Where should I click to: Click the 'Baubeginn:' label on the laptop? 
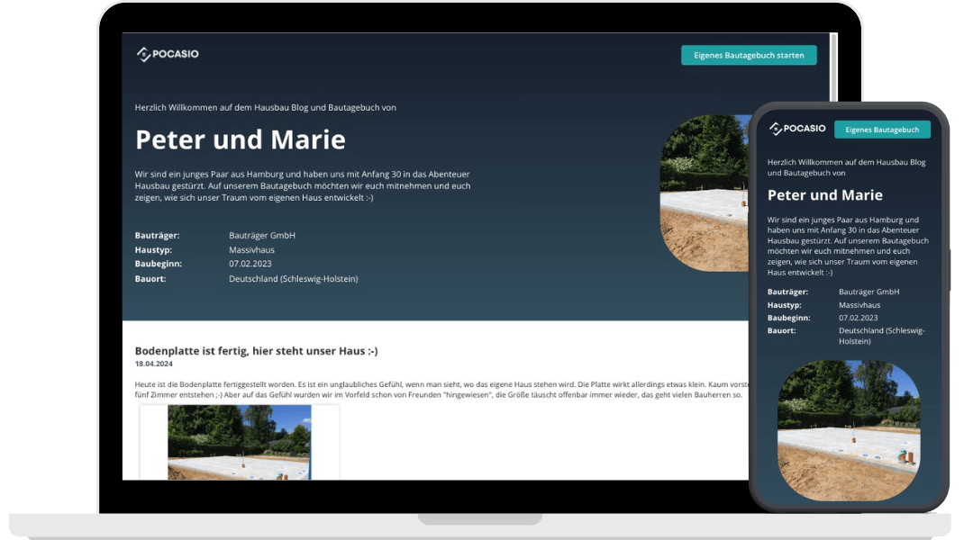[159, 264]
